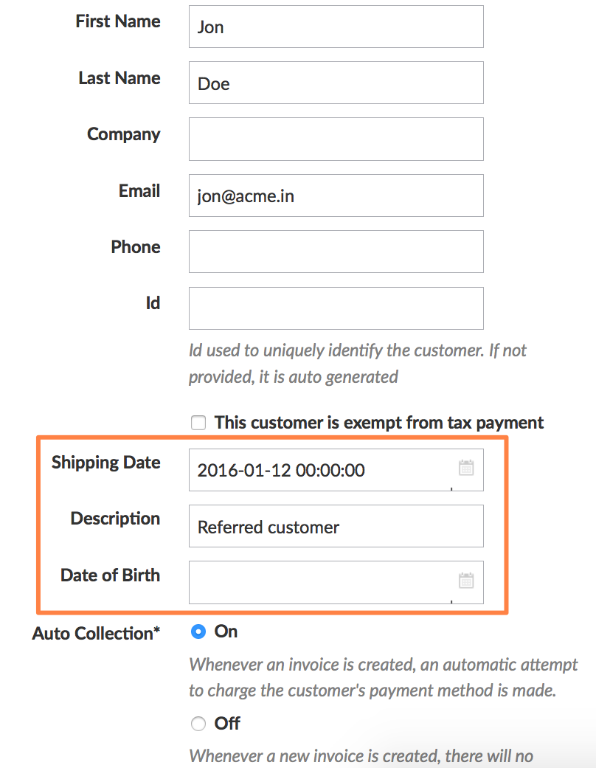
Task: Click the Company field label text
Action: pyautogui.click(x=123, y=134)
